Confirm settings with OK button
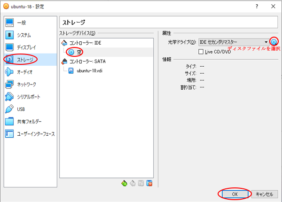 (235, 194)
